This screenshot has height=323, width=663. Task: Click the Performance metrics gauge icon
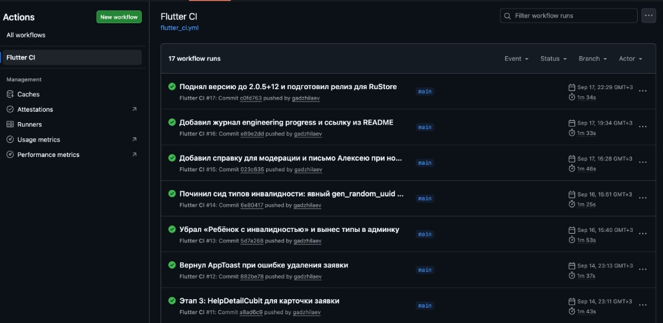[10, 155]
